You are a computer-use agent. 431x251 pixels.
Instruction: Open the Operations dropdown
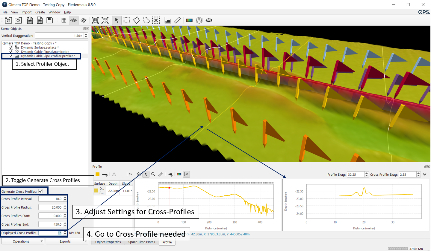23,241
